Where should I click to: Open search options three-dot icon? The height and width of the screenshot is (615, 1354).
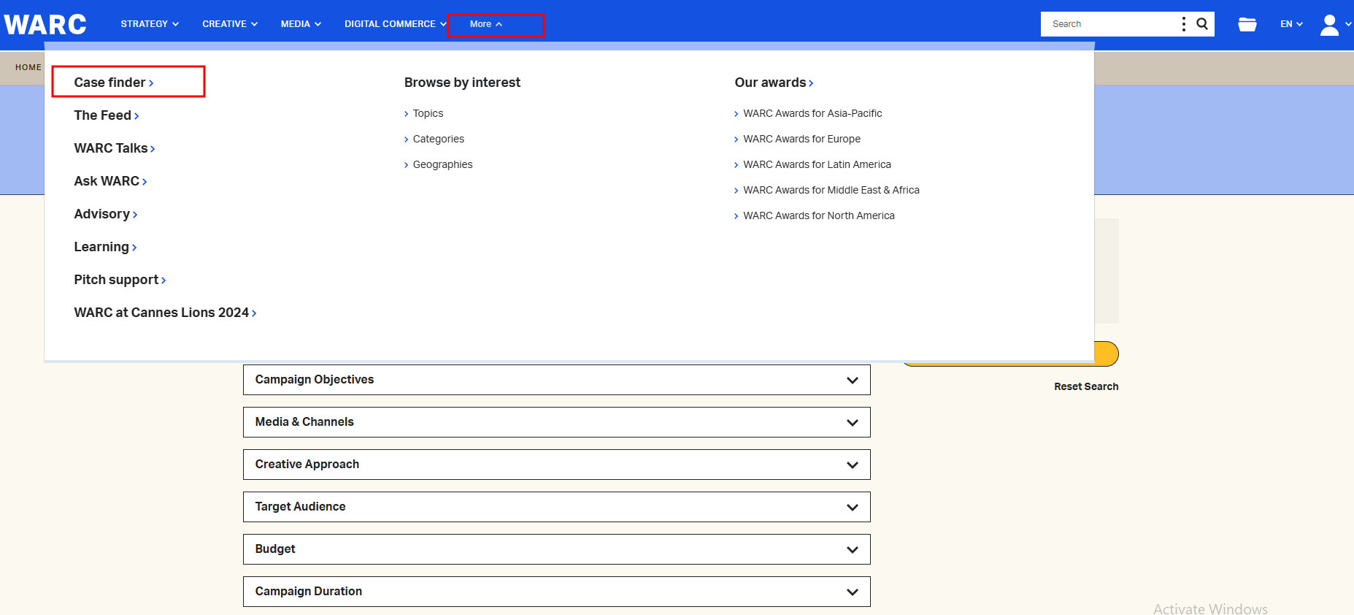pos(1183,24)
